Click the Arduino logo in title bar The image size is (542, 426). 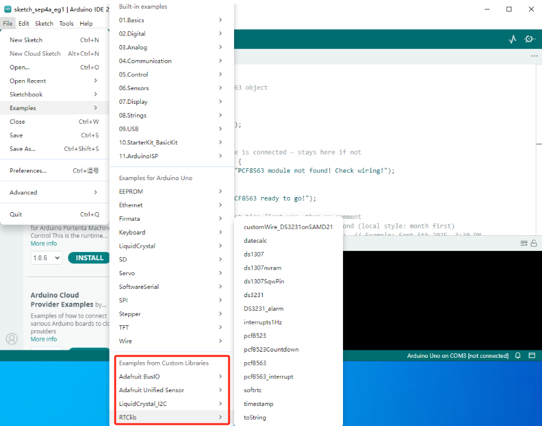[x=7, y=9]
